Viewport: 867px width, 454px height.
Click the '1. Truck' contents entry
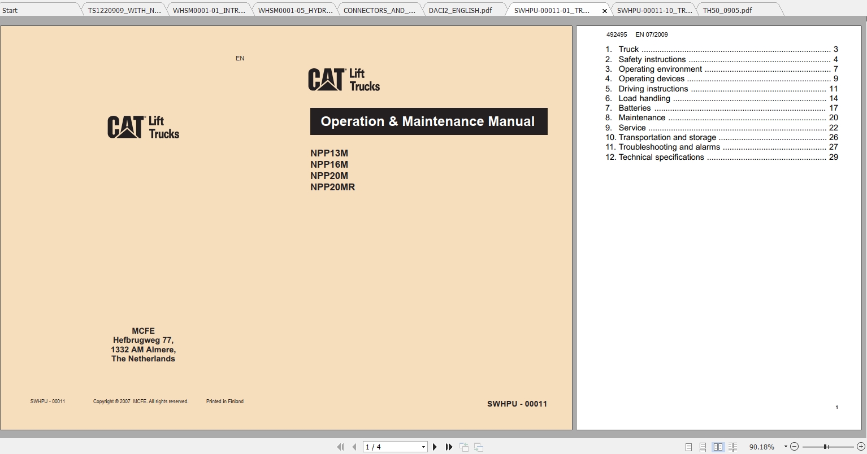point(722,50)
